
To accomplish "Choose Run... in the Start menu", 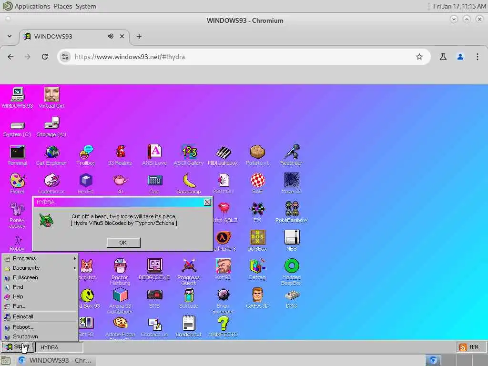I will coord(40,306).
